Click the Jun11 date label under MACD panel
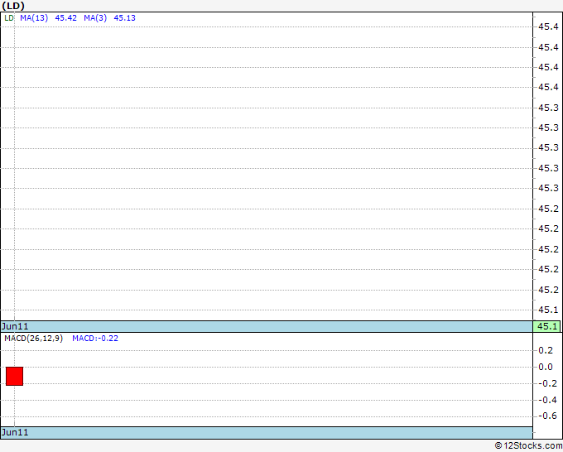The image size is (563, 452). (x=15, y=432)
